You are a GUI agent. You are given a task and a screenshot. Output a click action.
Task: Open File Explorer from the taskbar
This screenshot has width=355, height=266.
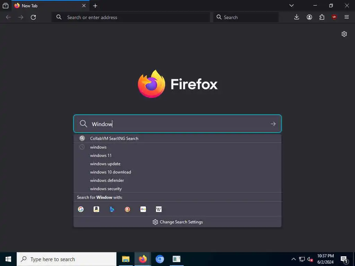[125, 259]
